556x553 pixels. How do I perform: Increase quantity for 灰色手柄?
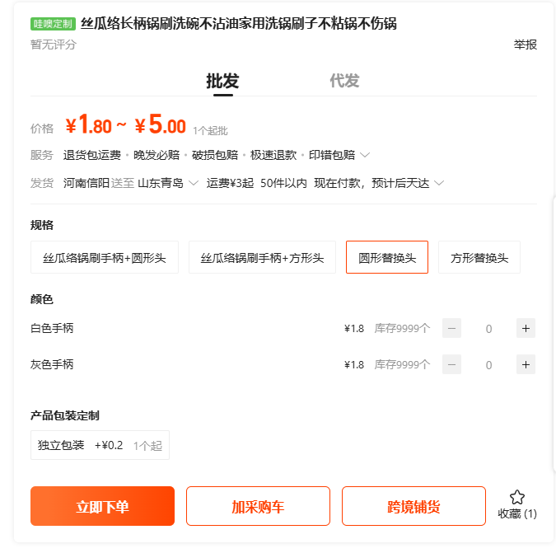point(526,364)
